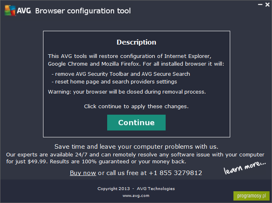Click the AVG logo icon
Screen dimensions: 272x203
click(10, 11)
